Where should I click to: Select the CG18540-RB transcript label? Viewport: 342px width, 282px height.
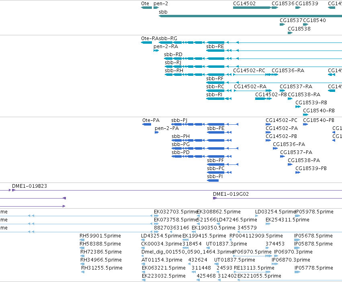[319, 111]
